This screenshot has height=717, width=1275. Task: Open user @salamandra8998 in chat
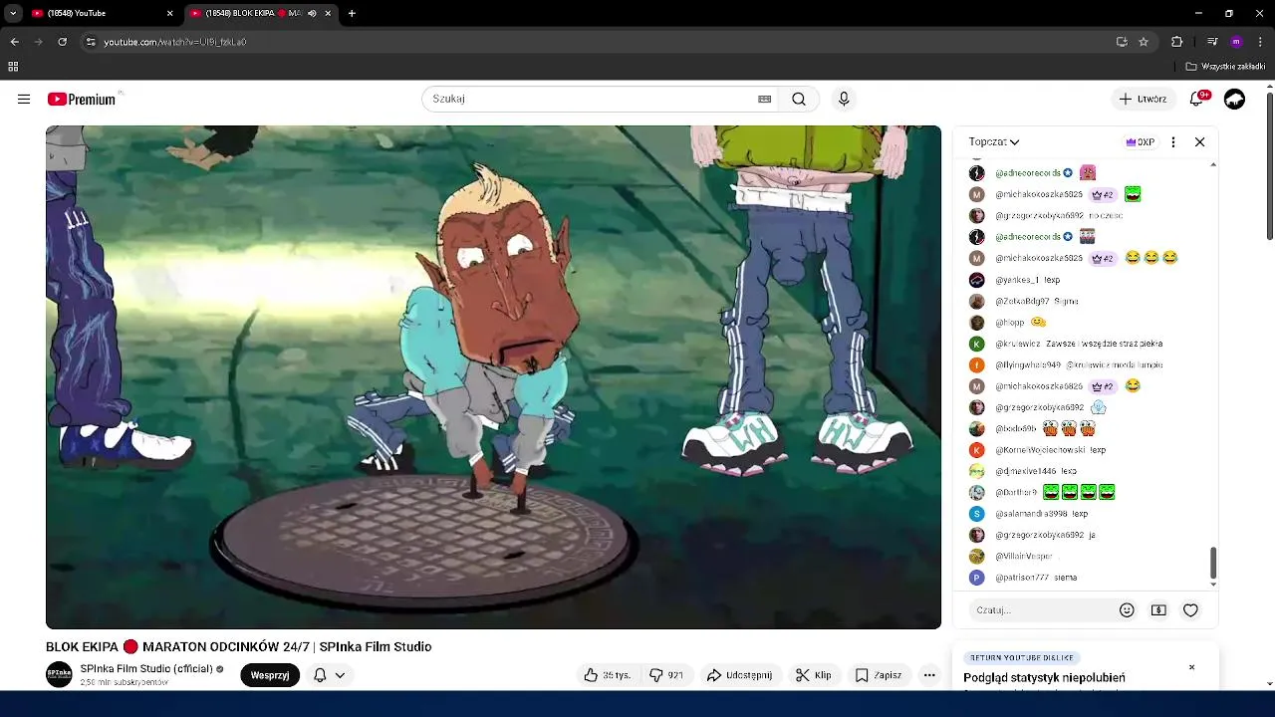1031,514
